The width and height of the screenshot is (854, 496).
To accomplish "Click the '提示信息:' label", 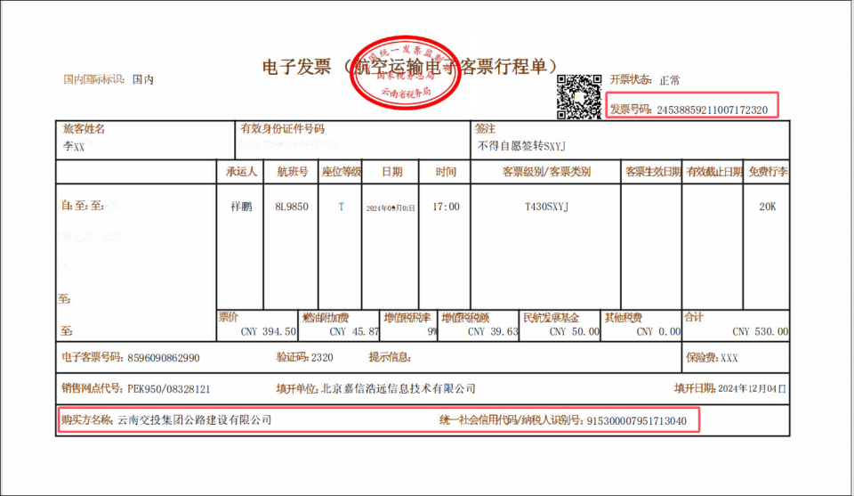I will point(390,357).
